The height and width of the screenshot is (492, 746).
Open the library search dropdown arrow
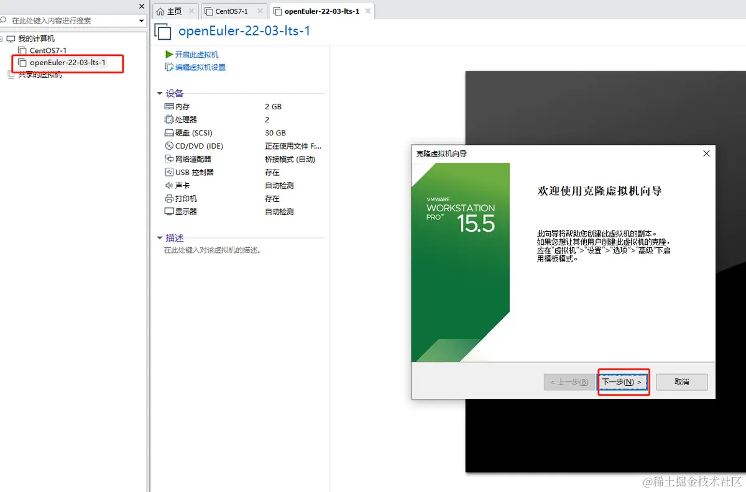(142, 20)
